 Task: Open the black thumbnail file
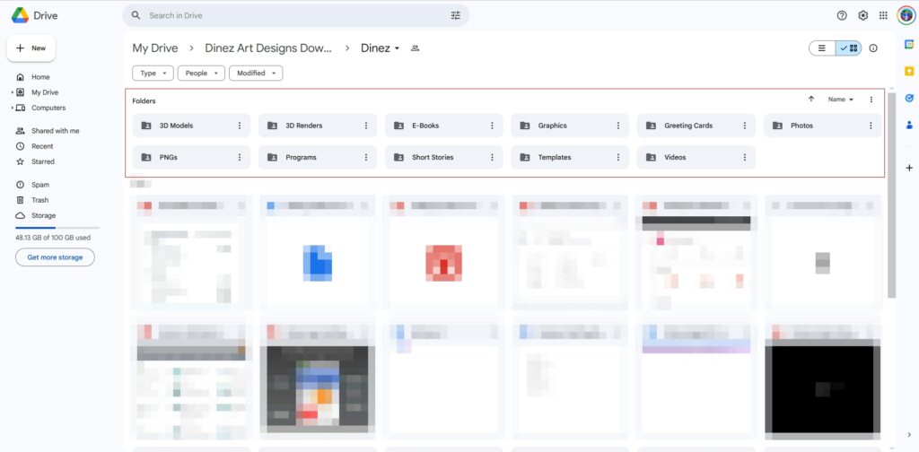822,381
